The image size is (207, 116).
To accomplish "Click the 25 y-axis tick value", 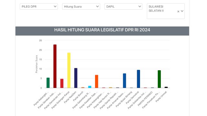I will point(40,41).
